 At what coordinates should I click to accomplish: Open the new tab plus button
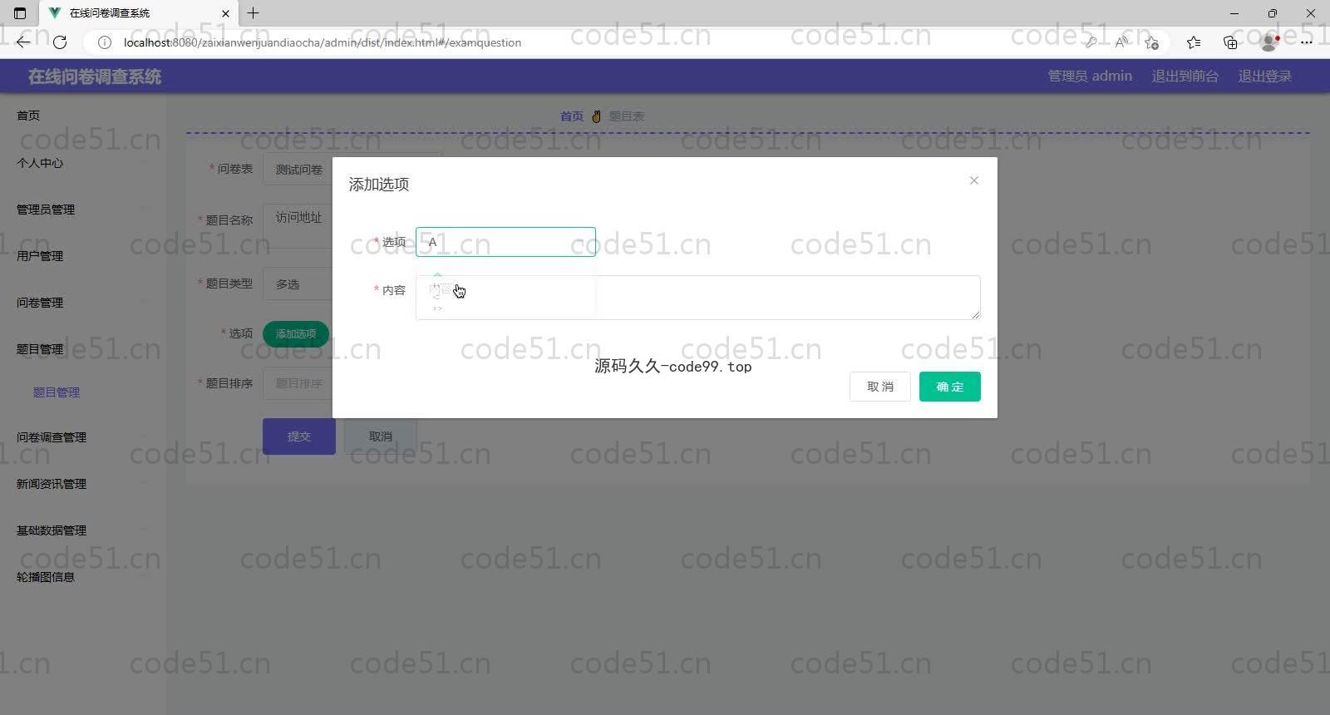pos(254,13)
